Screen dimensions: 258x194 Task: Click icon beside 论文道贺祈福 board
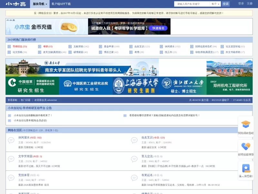tap(222, 47)
